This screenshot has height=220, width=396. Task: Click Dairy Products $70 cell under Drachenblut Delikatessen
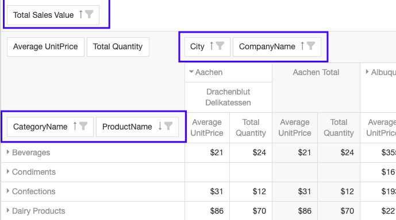point(251,211)
